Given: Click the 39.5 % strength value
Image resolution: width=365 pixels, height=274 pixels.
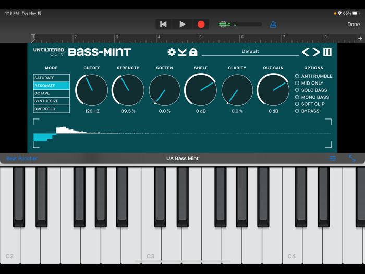Looking at the screenshot, I should pyautogui.click(x=128, y=111).
